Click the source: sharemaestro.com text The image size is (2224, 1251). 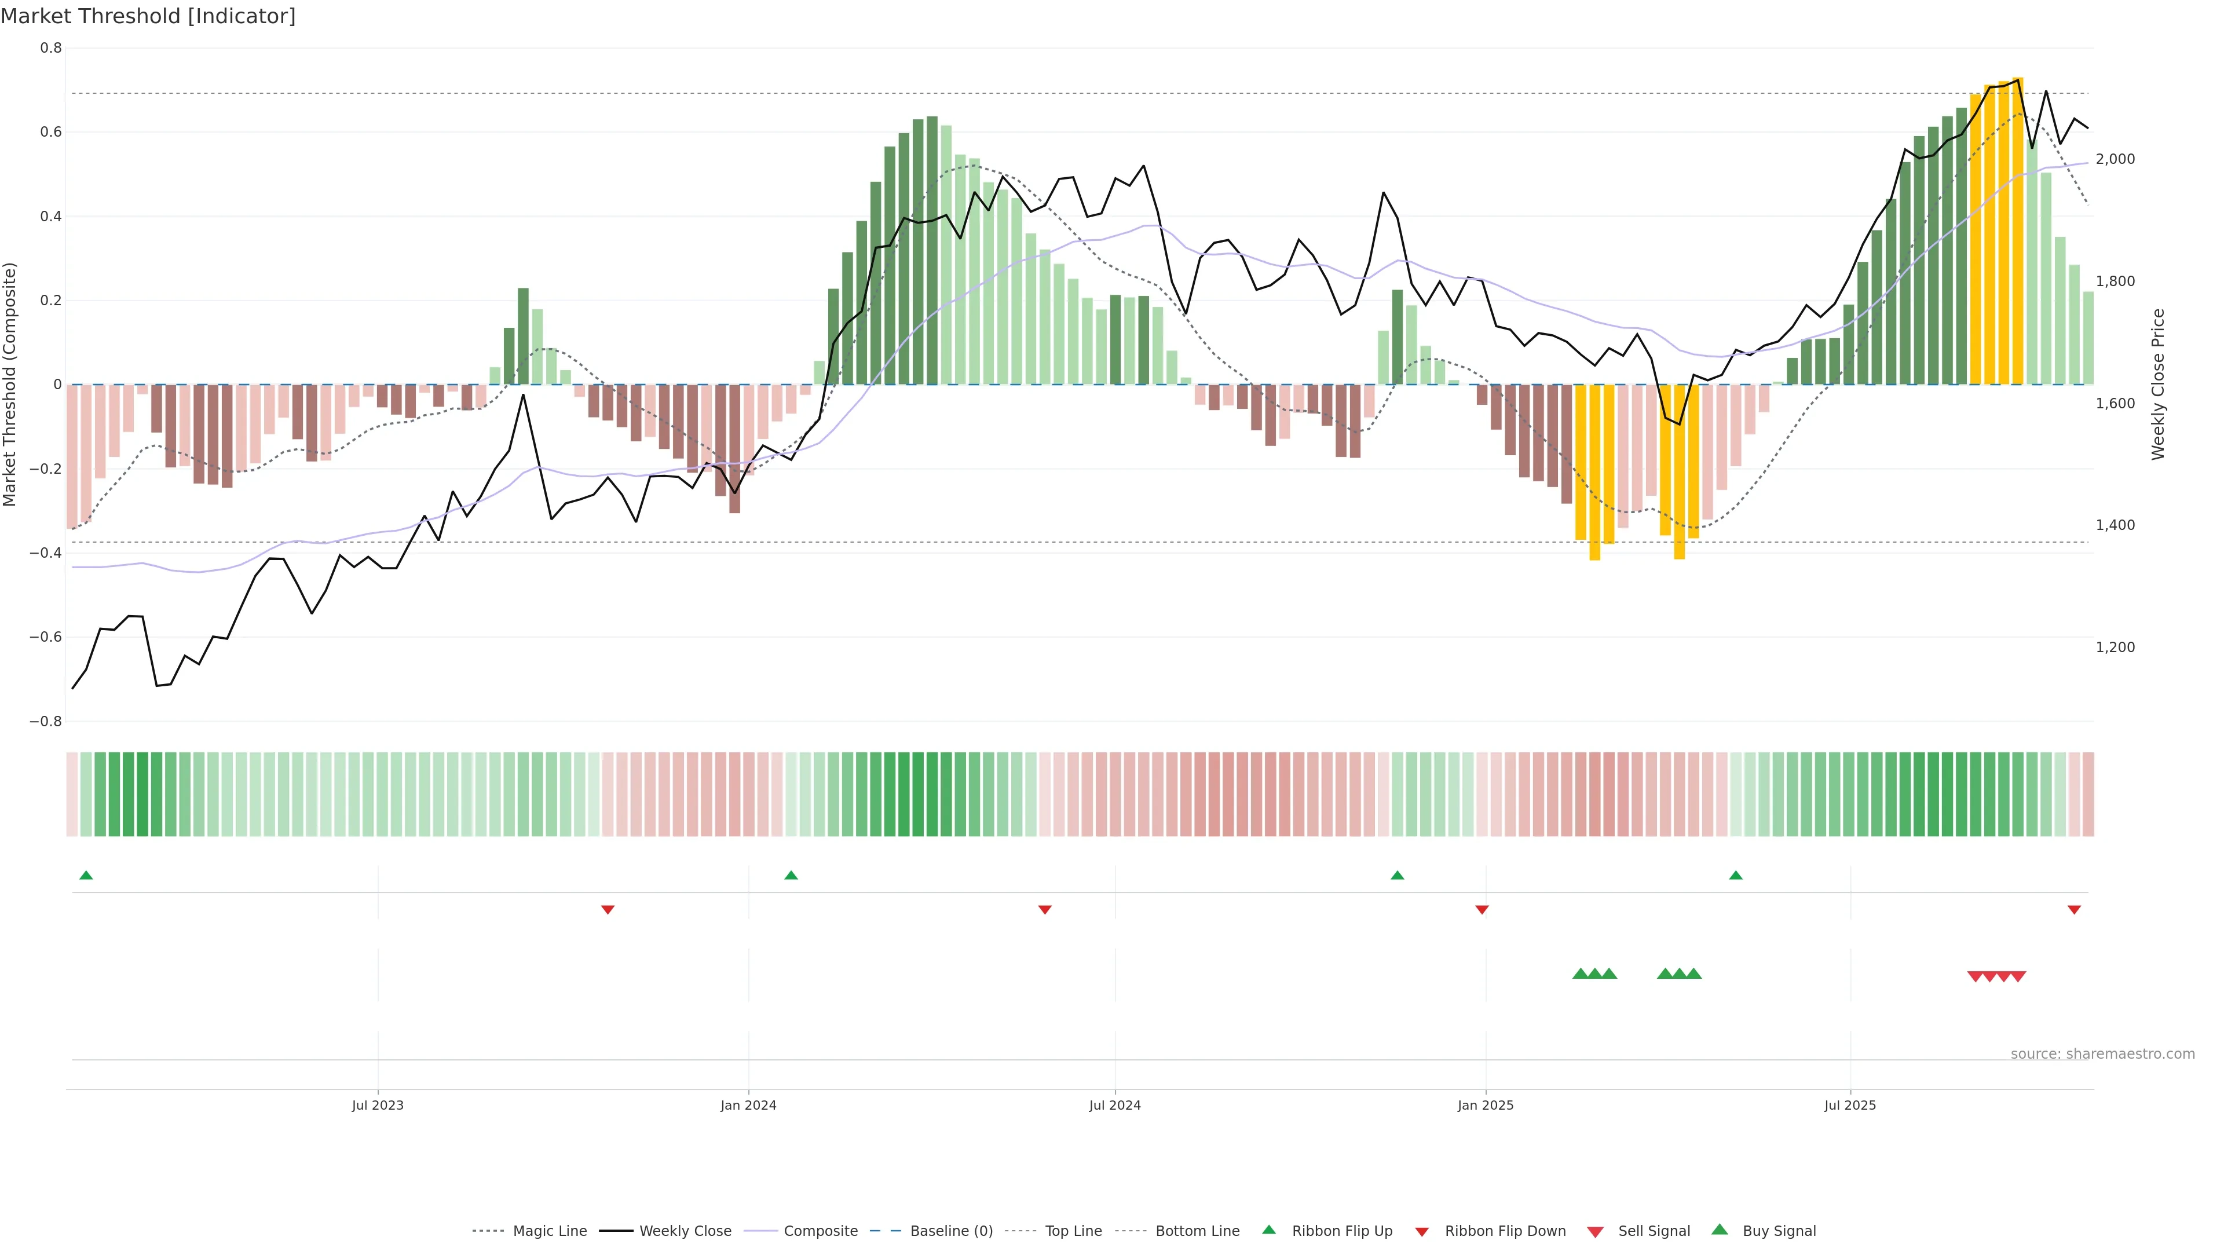[x=2102, y=1054]
